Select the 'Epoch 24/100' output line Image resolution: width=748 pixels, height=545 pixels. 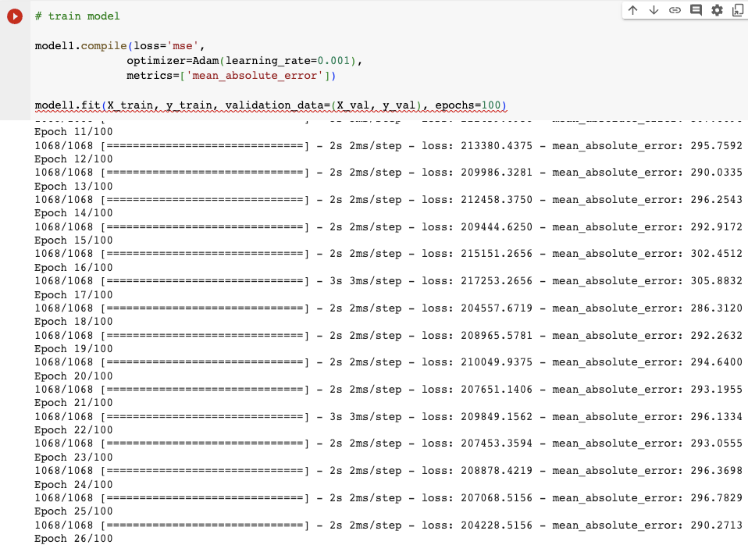click(x=73, y=484)
